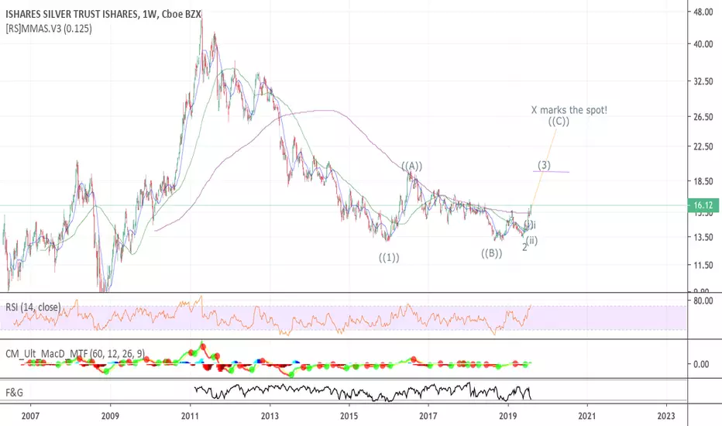Click the 32.50 price axis label
Image resolution: width=722 pixels, height=426 pixels.
703,81
